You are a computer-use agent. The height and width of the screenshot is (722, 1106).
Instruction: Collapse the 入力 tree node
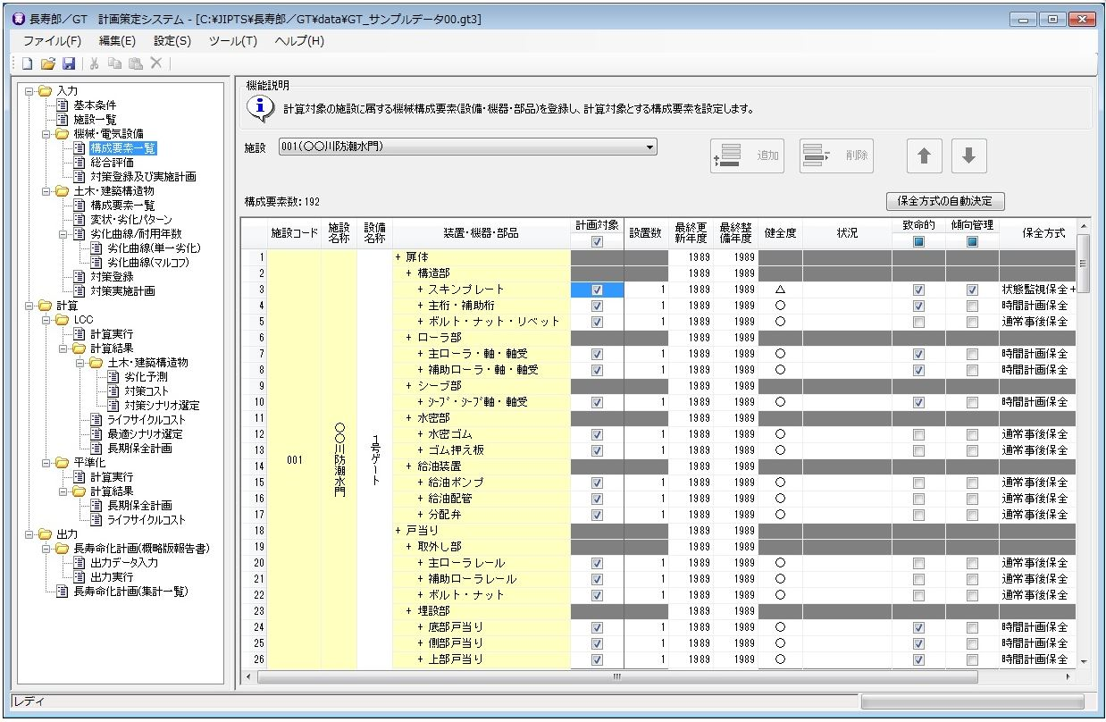point(29,91)
